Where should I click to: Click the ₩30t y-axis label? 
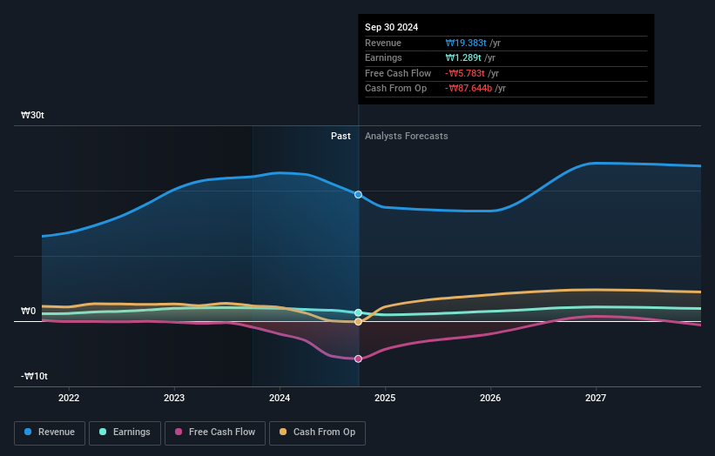[32, 115]
